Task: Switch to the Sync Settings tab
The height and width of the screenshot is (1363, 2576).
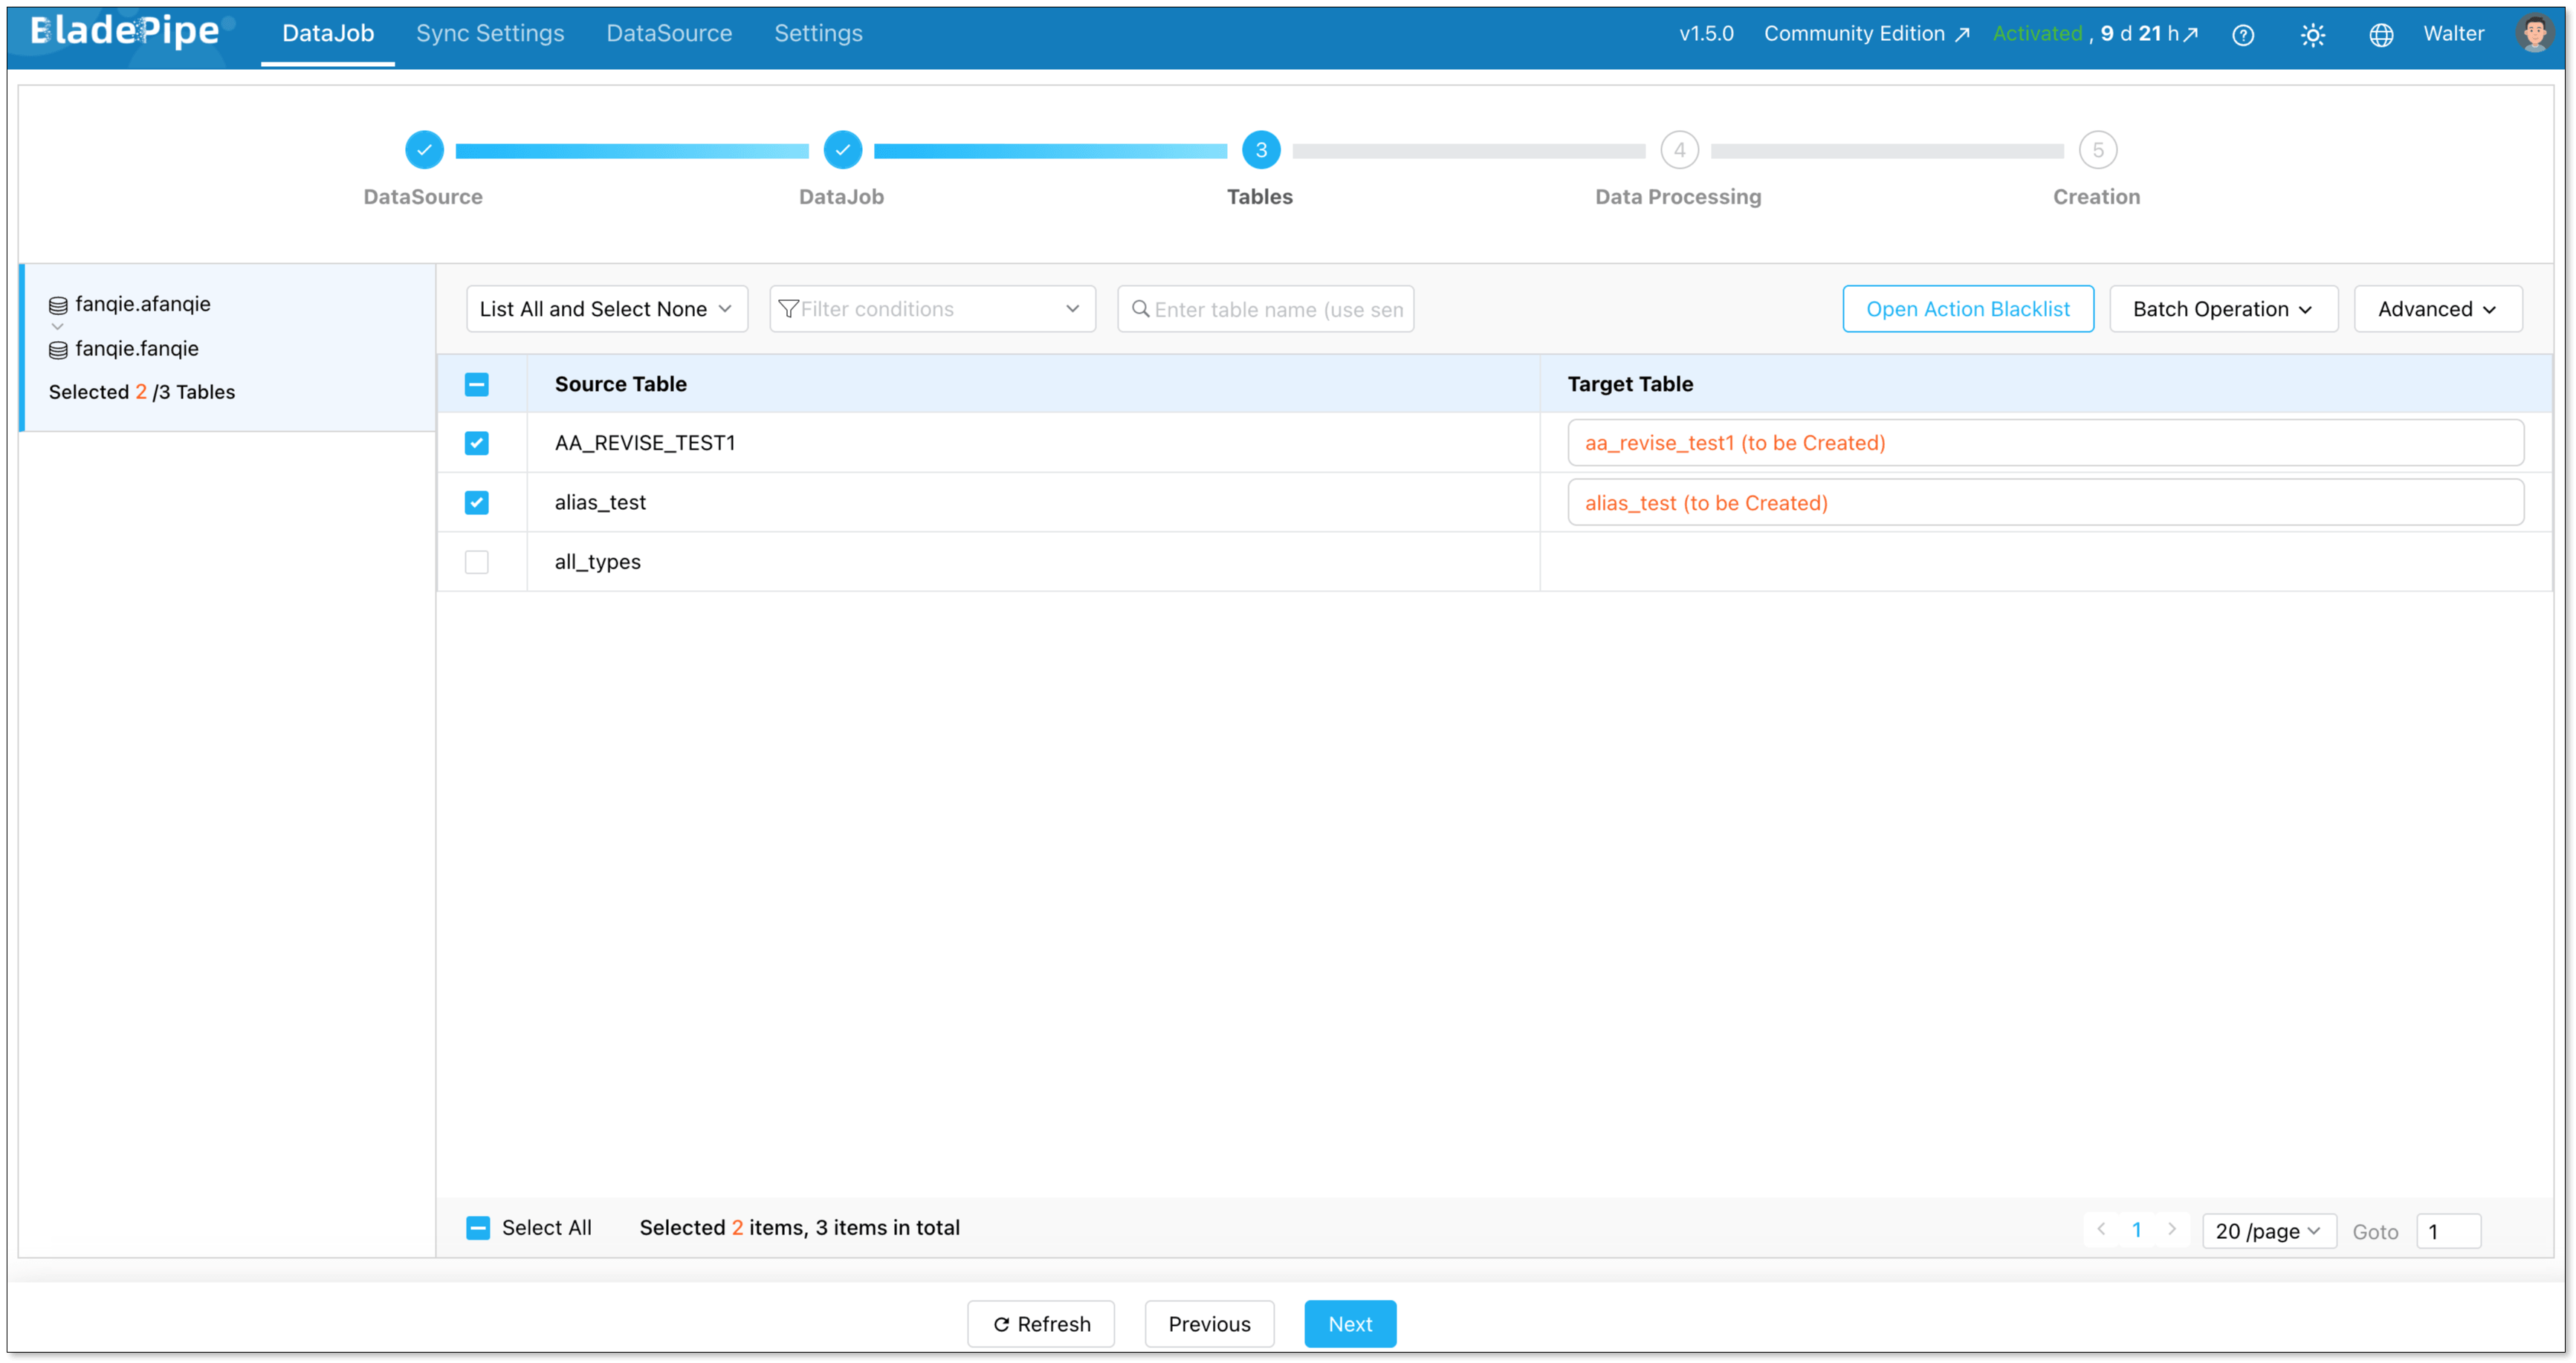Action: point(490,33)
